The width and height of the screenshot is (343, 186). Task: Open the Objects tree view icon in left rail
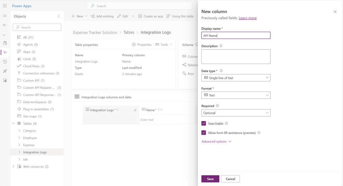coord(5,53)
